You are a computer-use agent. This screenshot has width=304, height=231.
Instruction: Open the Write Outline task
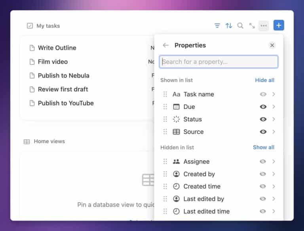point(57,48)
